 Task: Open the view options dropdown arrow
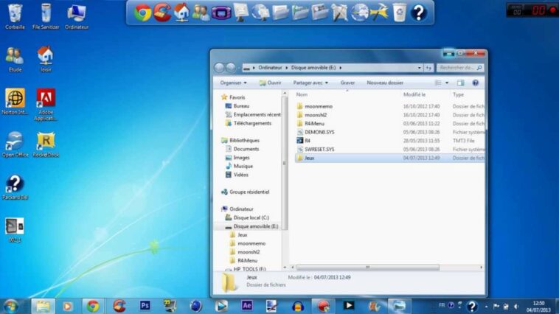point(446,83)
